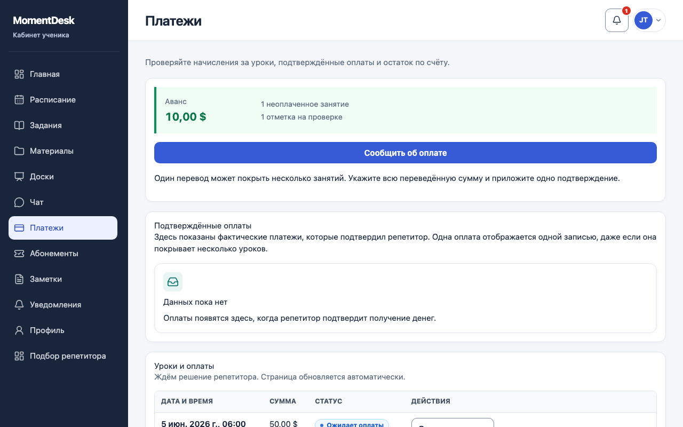The width and height of the screenshot is (683, 427).
Task: Open the Задания section
Action: pos(63,125)
